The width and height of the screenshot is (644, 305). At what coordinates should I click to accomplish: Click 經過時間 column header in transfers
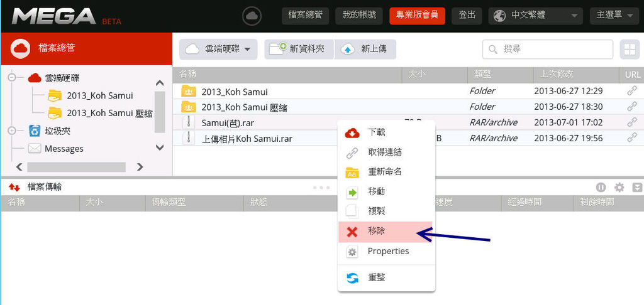[x=538, y=203]
